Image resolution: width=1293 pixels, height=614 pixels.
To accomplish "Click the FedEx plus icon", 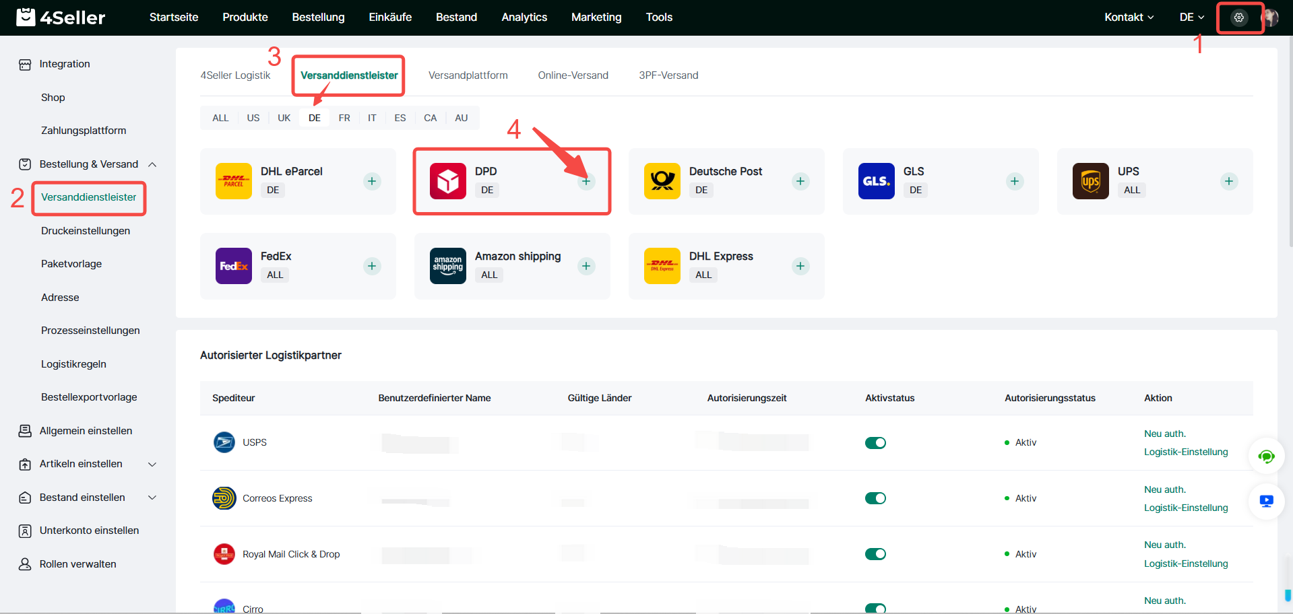I will 372,266.
